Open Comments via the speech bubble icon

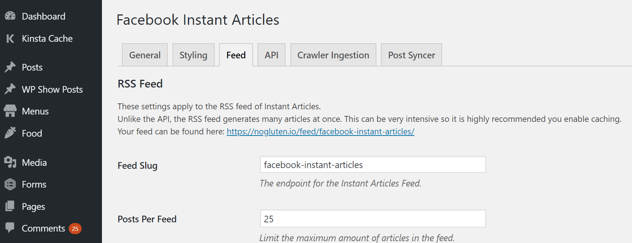10,228
